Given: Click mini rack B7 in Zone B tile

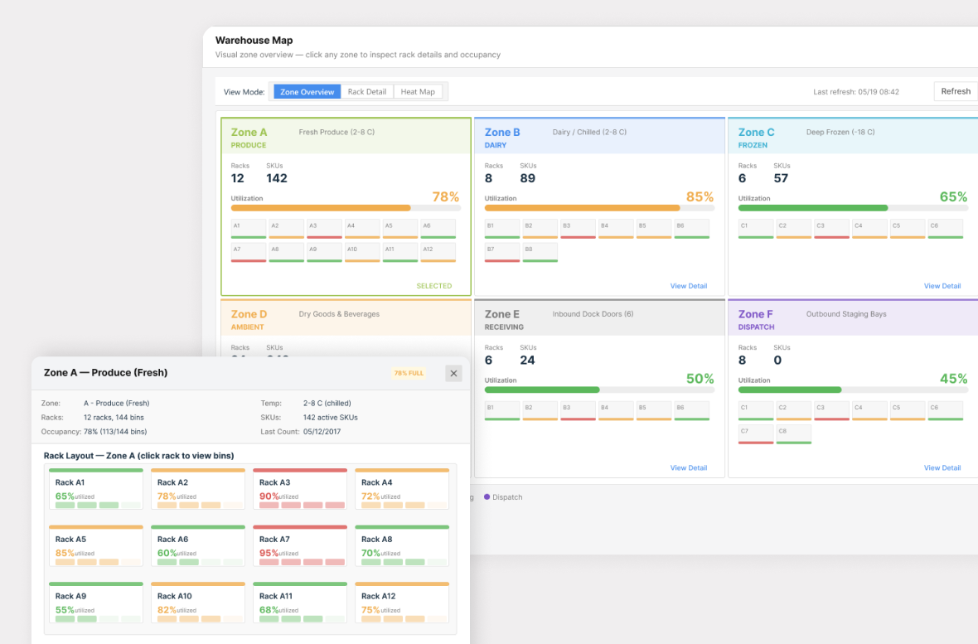Looking at the screenshot, I should tap(502, 252).
